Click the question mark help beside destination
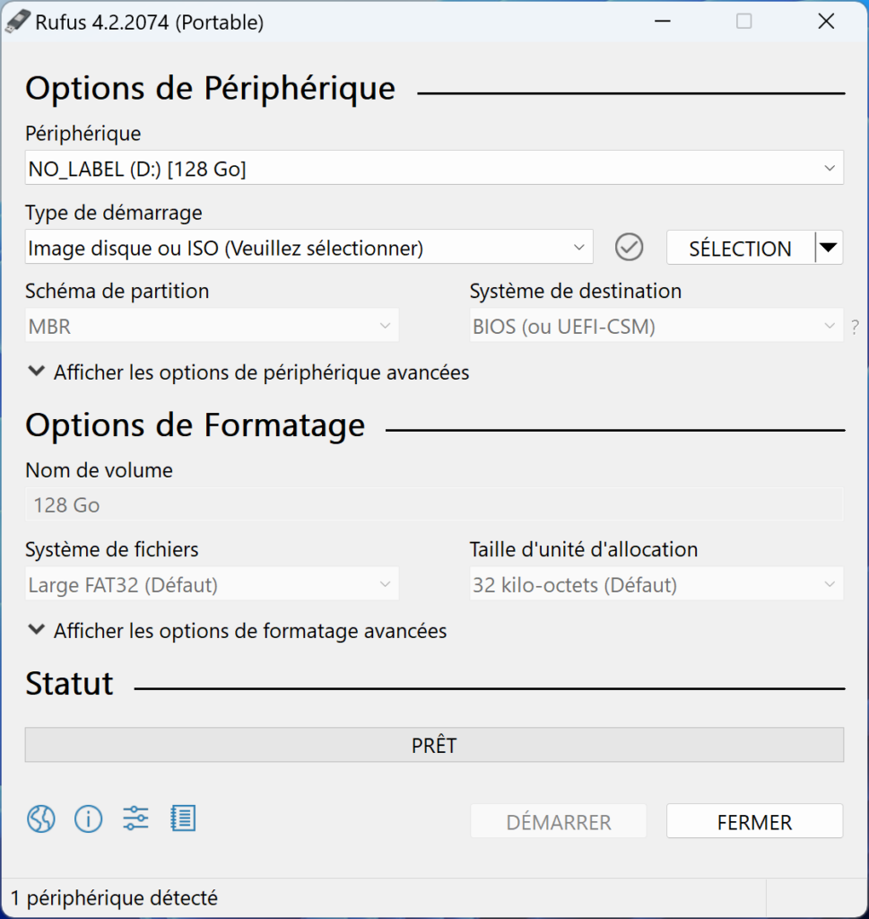 coord(856,327)
